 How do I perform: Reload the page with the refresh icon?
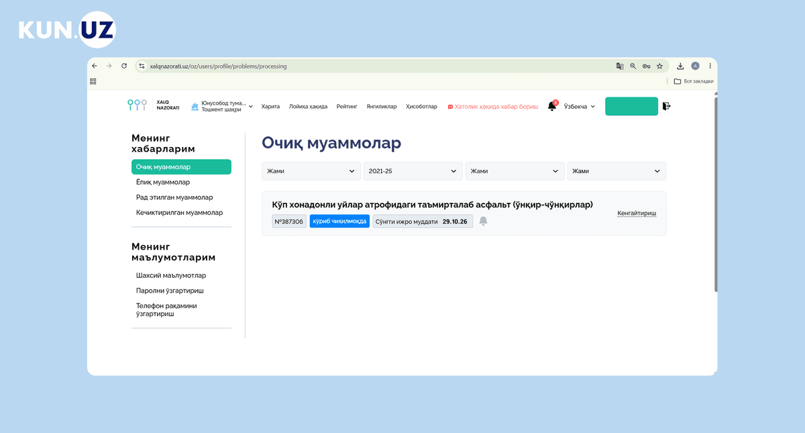click(124, 66)
